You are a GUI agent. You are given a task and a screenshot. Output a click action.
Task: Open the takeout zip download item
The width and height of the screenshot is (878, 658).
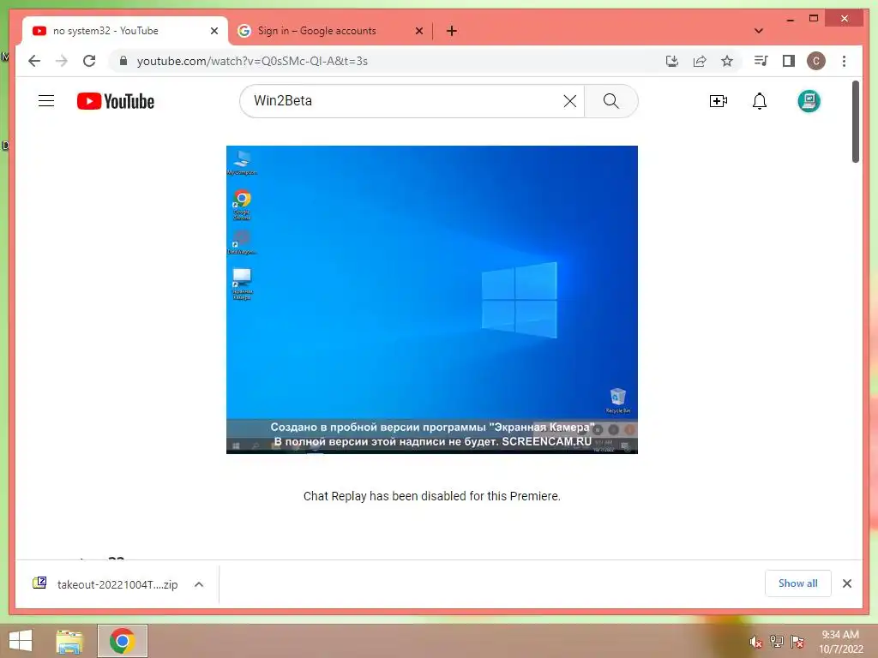point(105,584)
